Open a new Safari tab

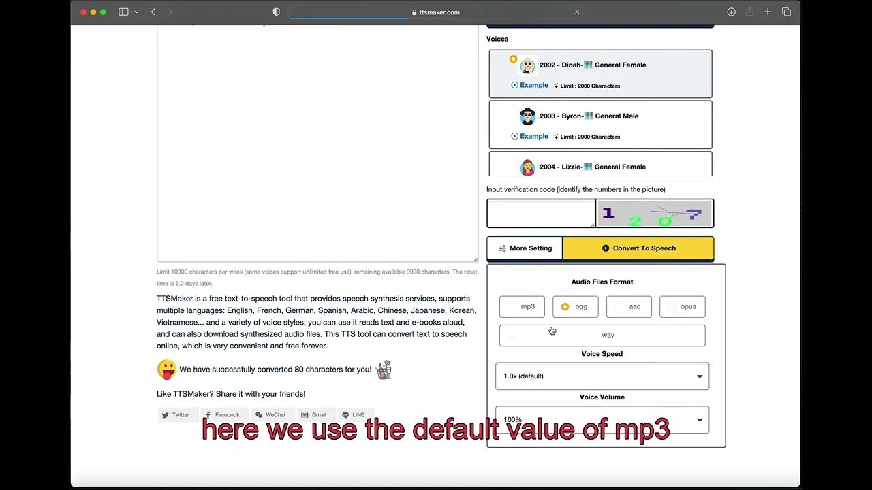coord(768,12)
